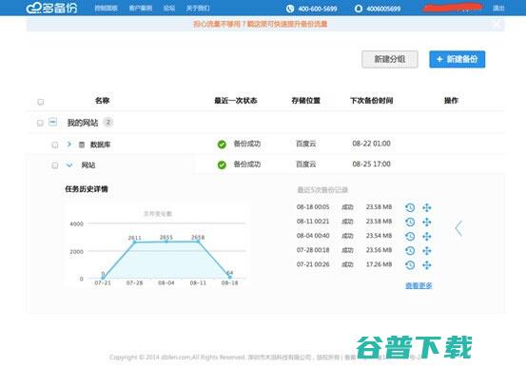The image size is (526, 368).
Task: Dismiss the orange traffic notice banner
Action: pos(497,24)
